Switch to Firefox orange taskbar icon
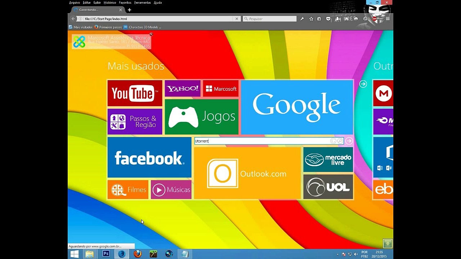Viewport: 461px width, 259px height. click(138, 254)
